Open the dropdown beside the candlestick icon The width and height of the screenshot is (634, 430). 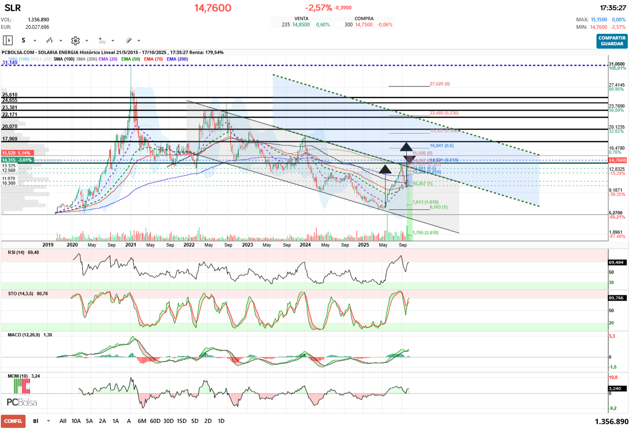tap(61, 40)
